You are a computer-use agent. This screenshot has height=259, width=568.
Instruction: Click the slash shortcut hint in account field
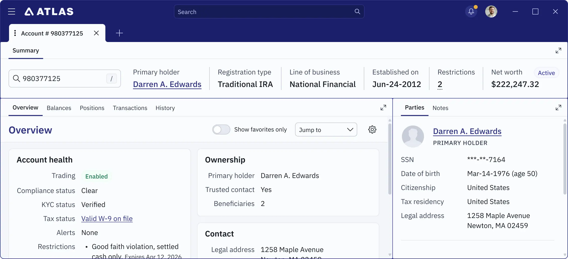pyautogui.click(x=111, y=78)
